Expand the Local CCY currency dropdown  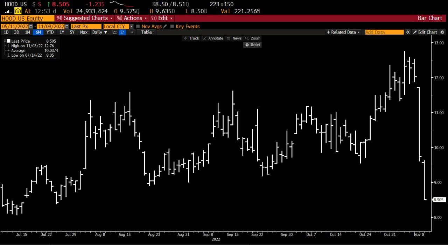pos(131,27)
